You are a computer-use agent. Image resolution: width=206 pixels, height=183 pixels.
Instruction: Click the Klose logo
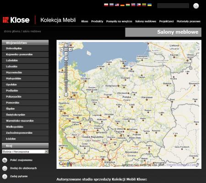click(x=16, y=20)
